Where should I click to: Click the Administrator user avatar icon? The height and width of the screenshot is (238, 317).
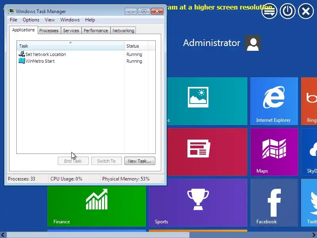[252, 43]
